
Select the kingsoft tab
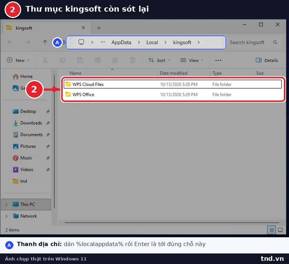[47, 28]
